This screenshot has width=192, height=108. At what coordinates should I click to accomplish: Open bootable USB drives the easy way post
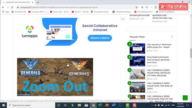click(x=162, y=17)
